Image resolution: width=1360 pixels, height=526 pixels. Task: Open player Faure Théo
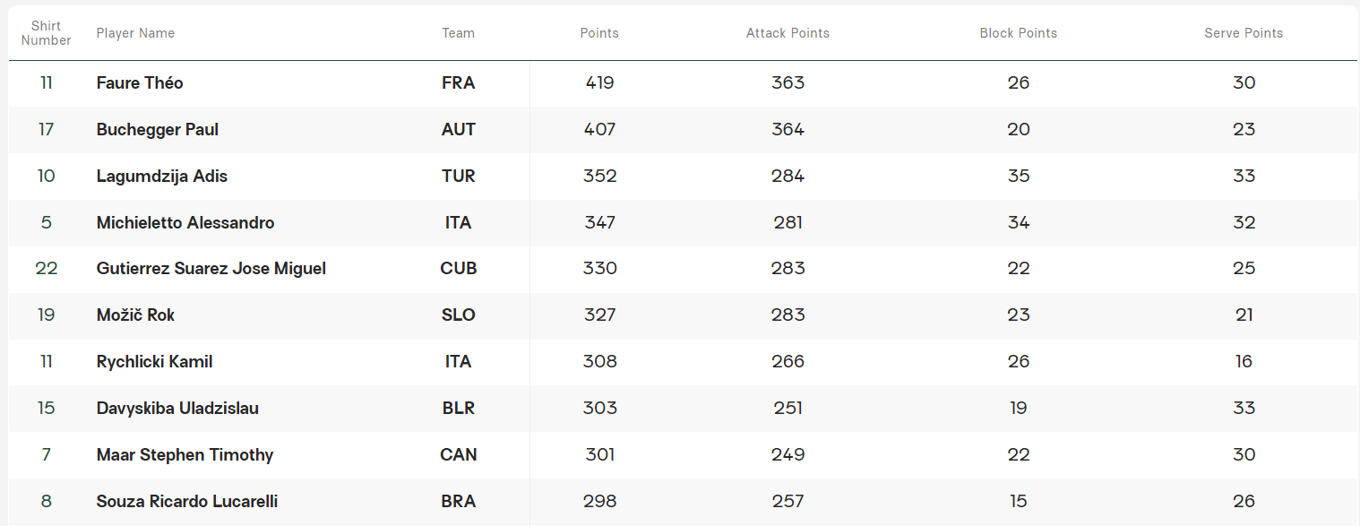[140, 83]
